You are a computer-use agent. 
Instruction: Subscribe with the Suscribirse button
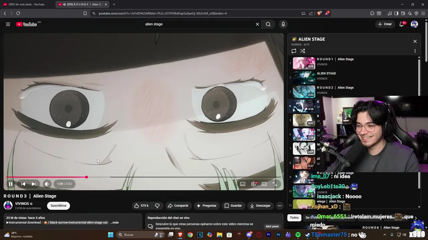(59, 206)
